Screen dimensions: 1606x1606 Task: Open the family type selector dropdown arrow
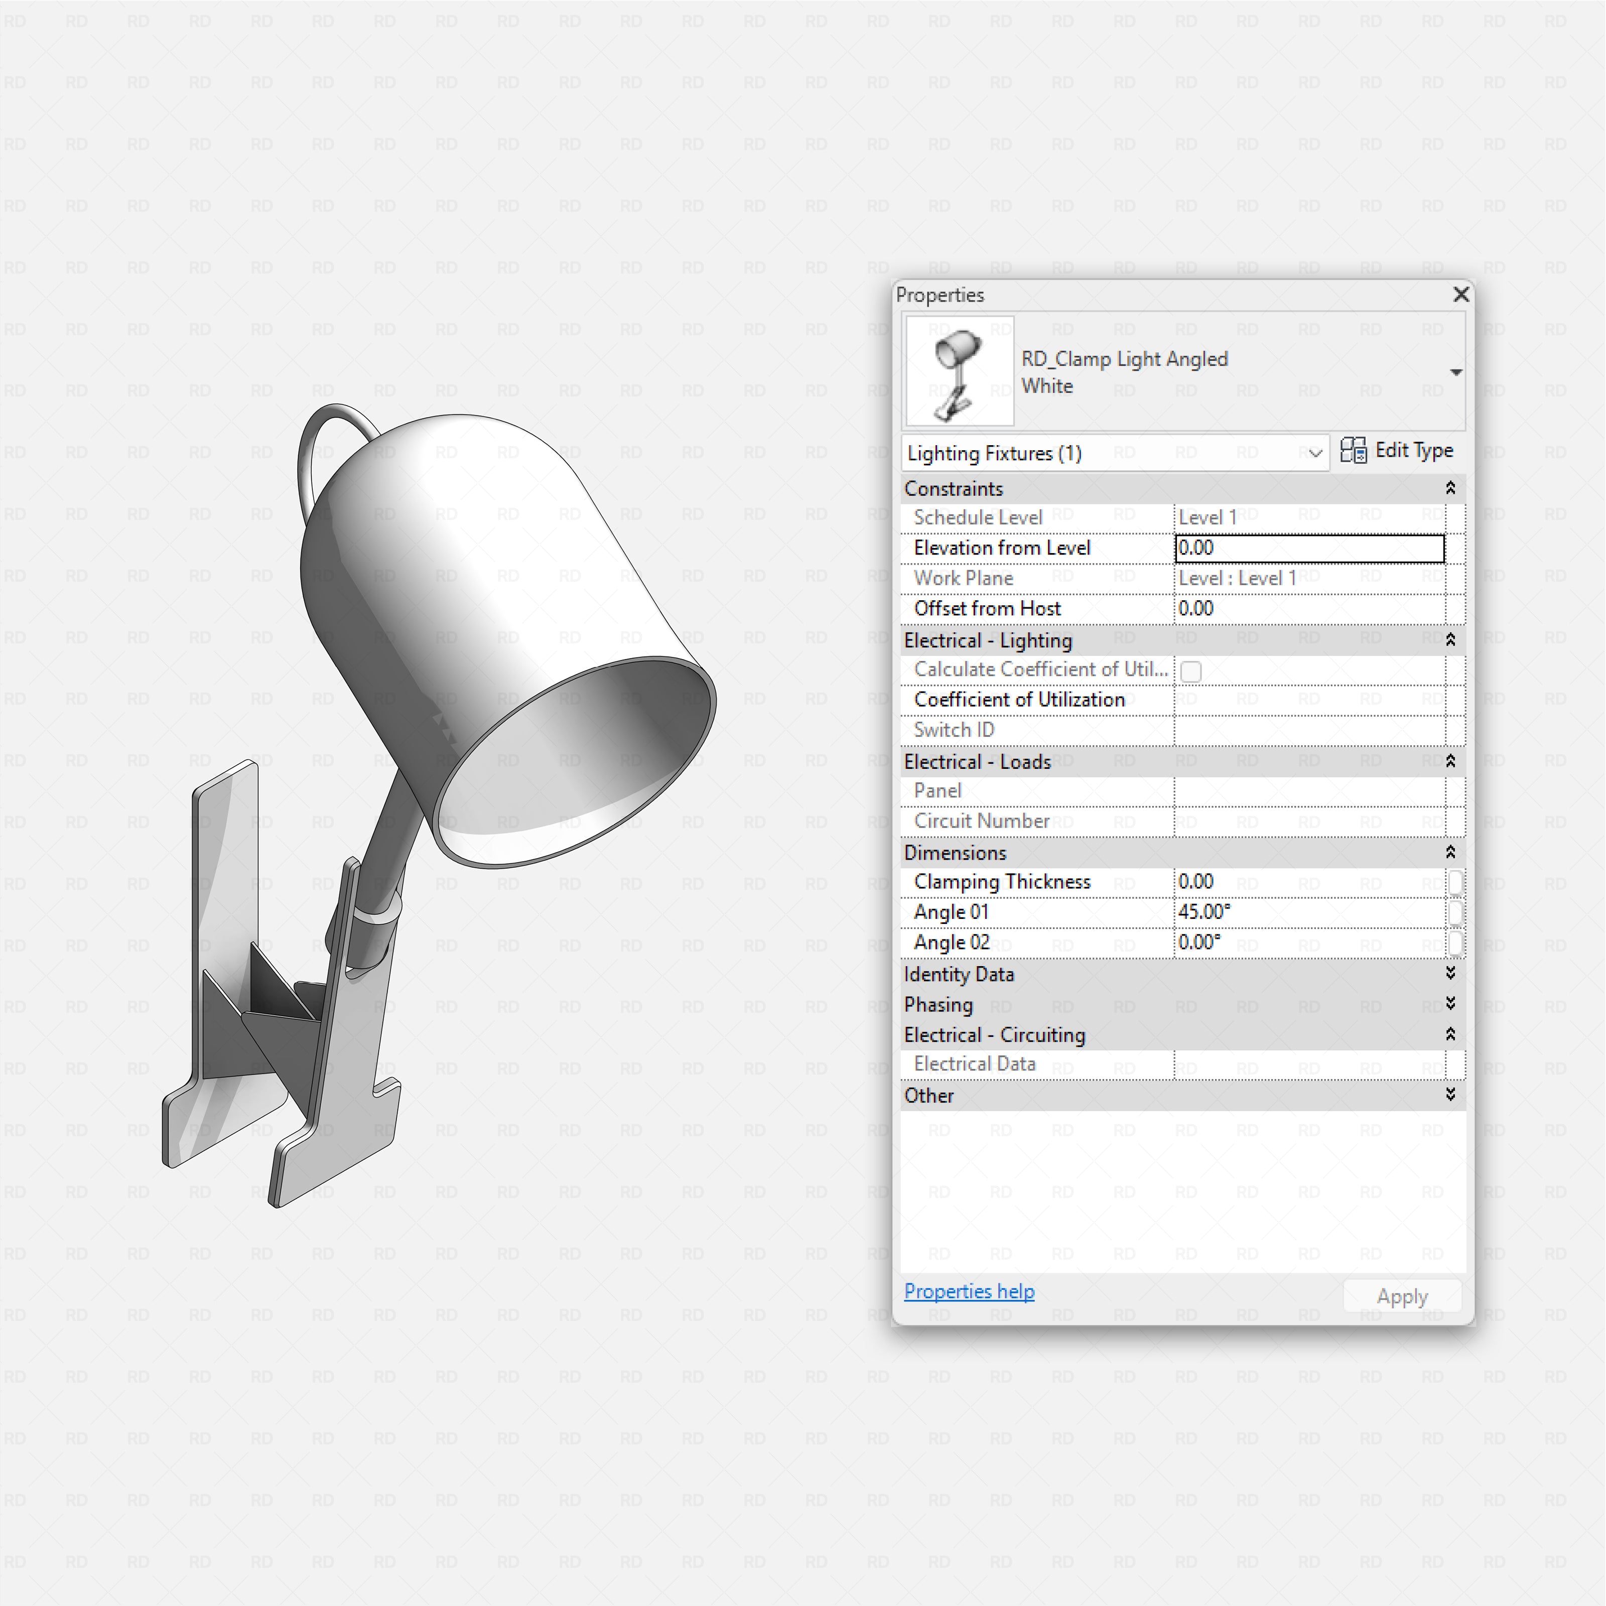(x=1455, y=371)
